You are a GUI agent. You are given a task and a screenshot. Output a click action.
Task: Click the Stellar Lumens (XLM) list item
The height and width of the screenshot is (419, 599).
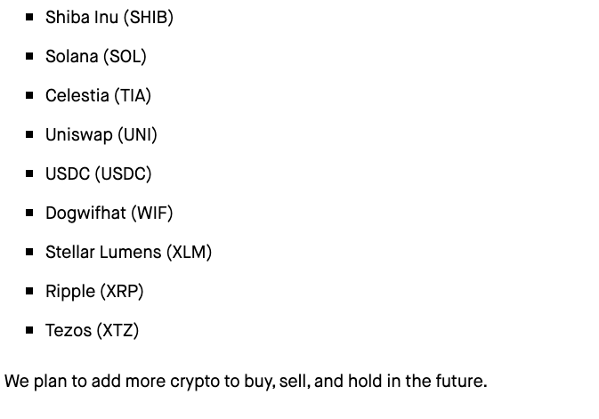tap(128, 252)
